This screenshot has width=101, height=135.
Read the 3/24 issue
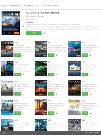pos(18,75)
